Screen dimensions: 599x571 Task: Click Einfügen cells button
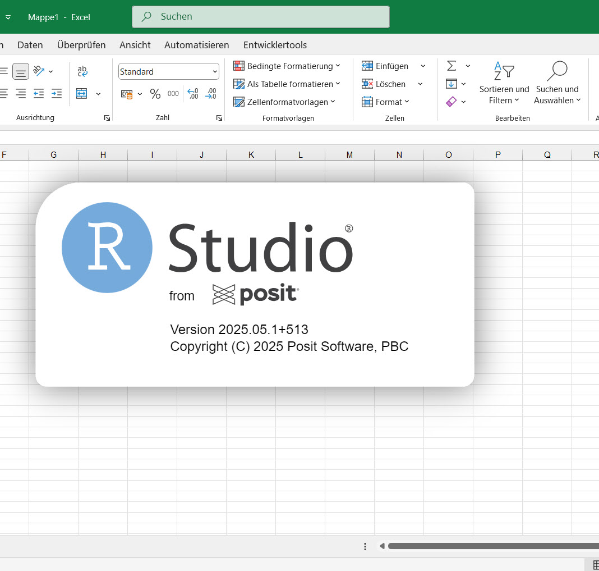point(385,66)
